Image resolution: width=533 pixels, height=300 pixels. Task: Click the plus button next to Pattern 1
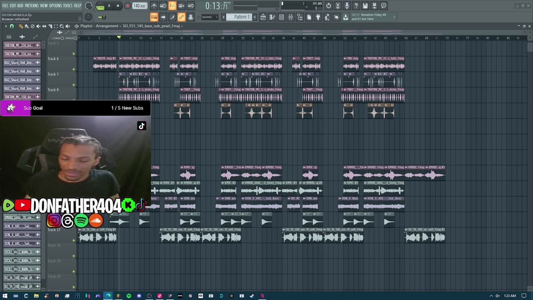(255, 17)
